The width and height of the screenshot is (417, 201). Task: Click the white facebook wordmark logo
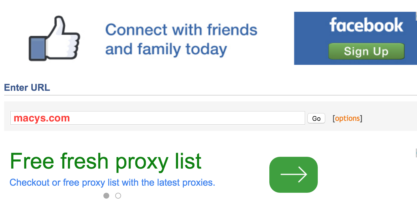(366, 25)
